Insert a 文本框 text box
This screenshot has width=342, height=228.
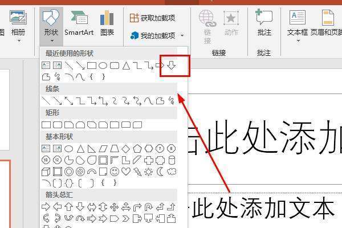pyautogui.click(x=298, y=23)
